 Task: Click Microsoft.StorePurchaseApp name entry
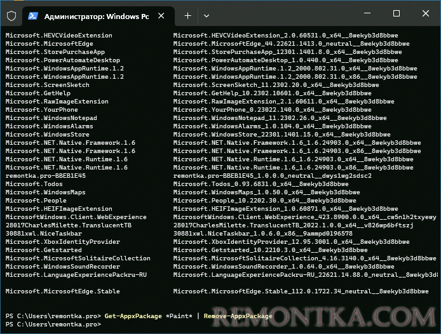tap(55, 52)
